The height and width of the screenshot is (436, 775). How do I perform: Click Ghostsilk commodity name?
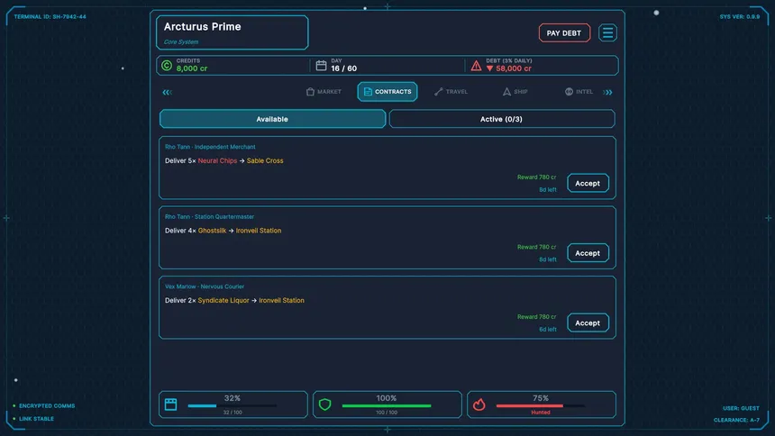point(212,231)
